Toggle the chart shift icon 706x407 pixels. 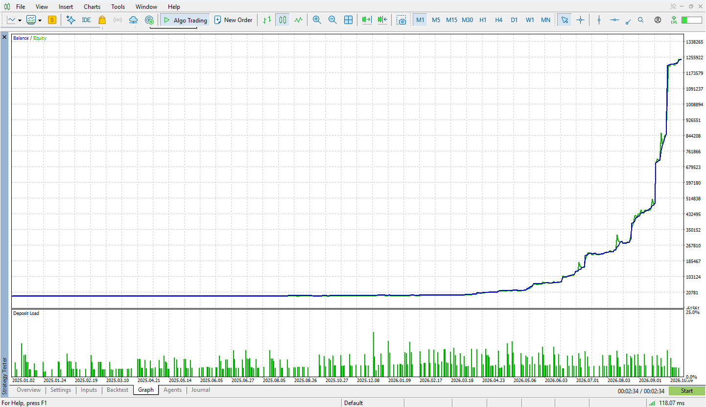pos(382,20)
